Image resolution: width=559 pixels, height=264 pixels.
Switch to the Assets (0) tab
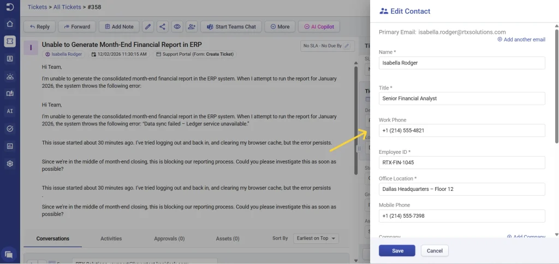228,239
